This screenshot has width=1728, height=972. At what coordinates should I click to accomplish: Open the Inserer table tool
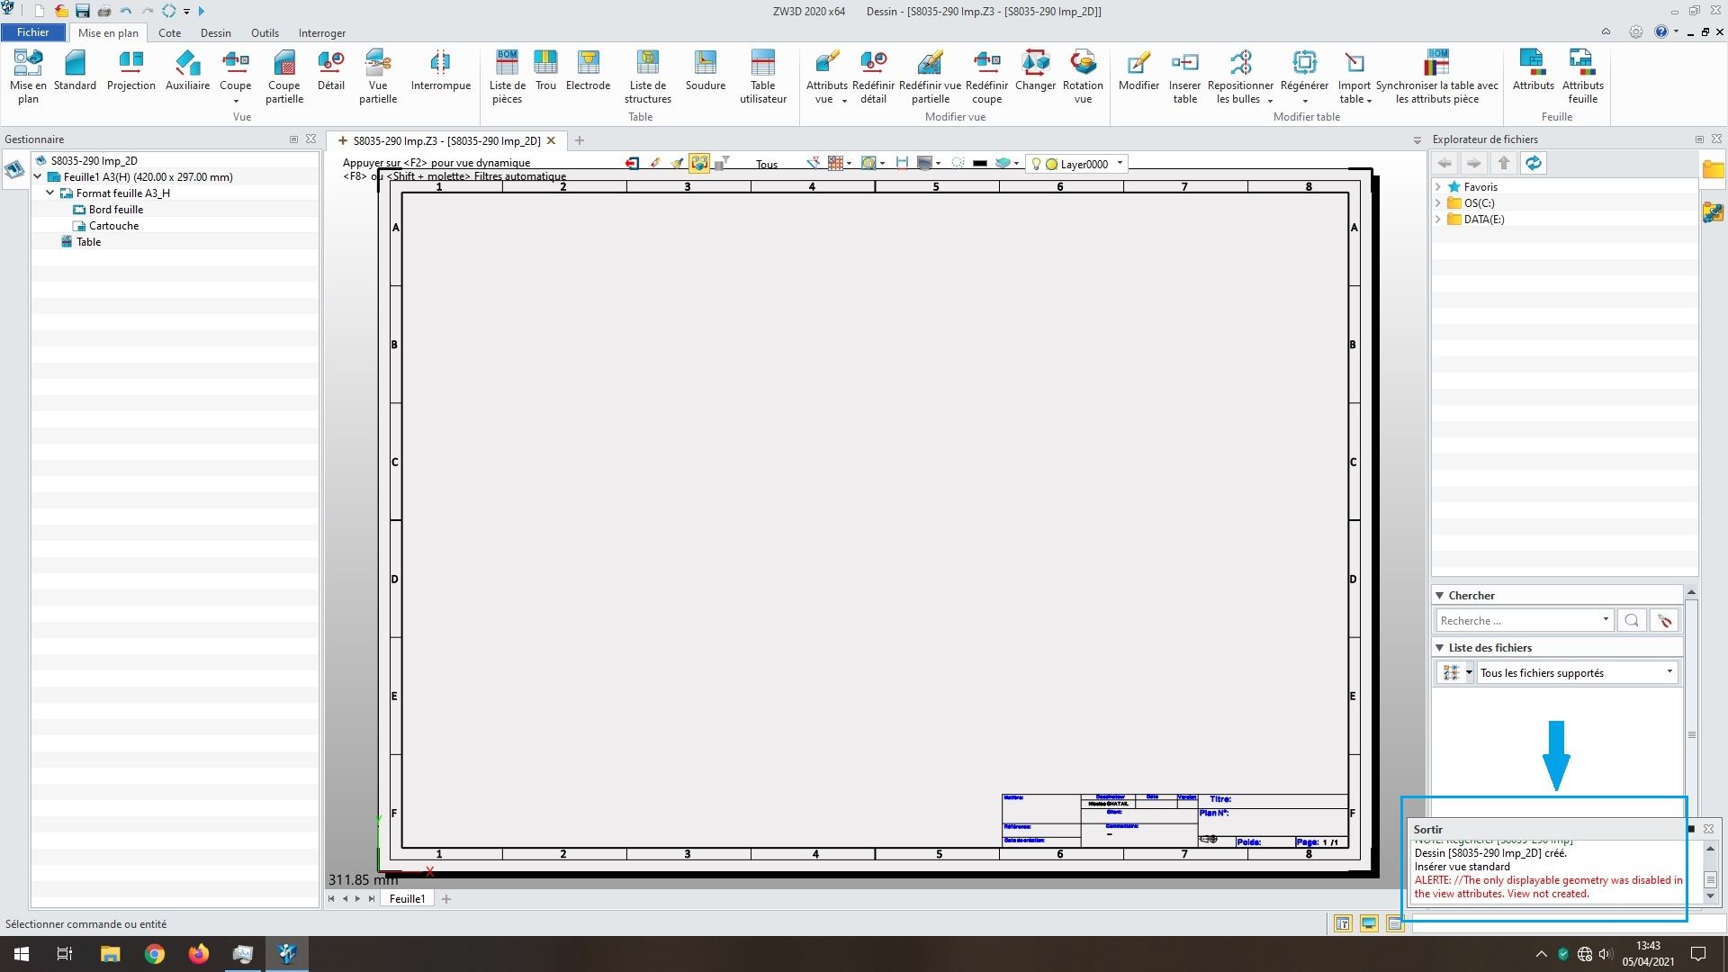(x=1185, y=76)
